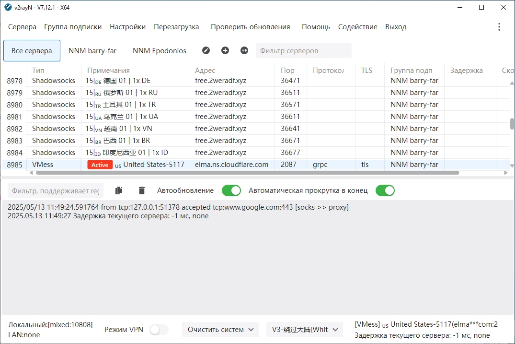Click port cell 36511
This screenshot has width=515, height=344.
[290, 93]
